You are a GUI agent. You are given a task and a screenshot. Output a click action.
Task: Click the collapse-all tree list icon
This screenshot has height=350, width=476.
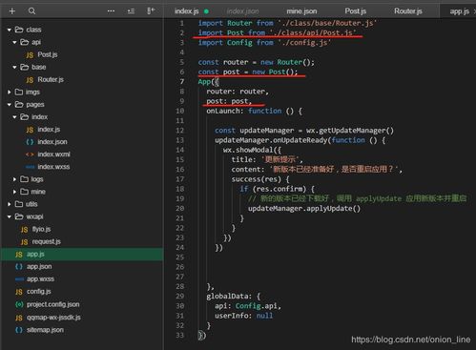[131, 11]
